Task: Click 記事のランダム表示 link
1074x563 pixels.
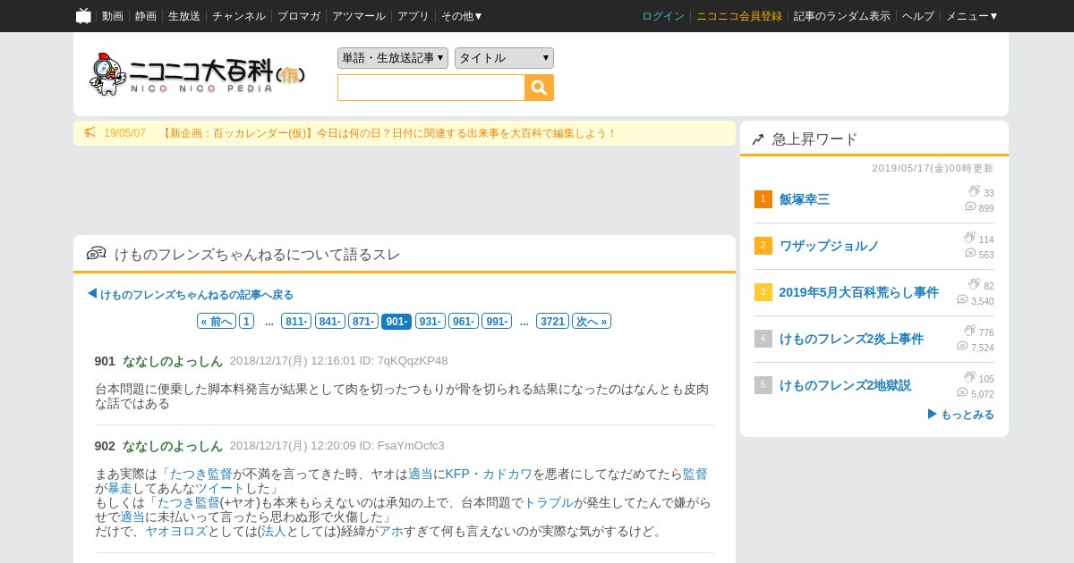Action: [x=842, y=16]
